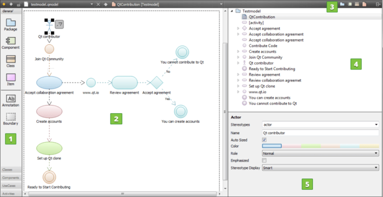383x197 pixels.
Task: Select the Item tool in the toolbox
Action: 11,80
